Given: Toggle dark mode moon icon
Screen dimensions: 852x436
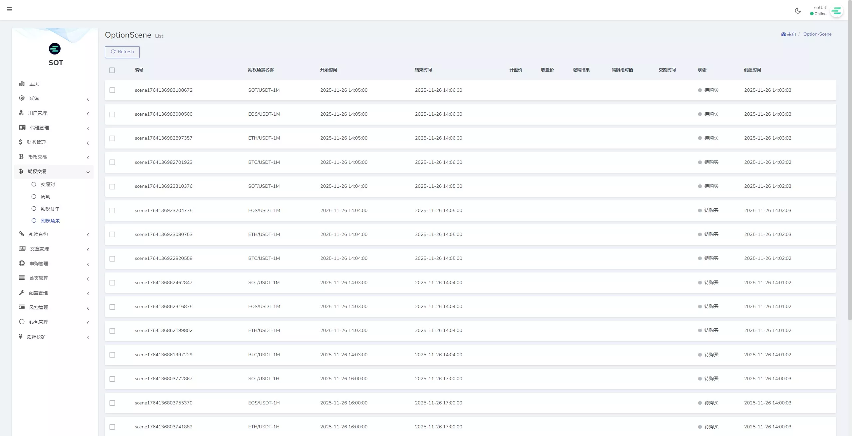Looking at the screenshot, I should tap(798, 11).
